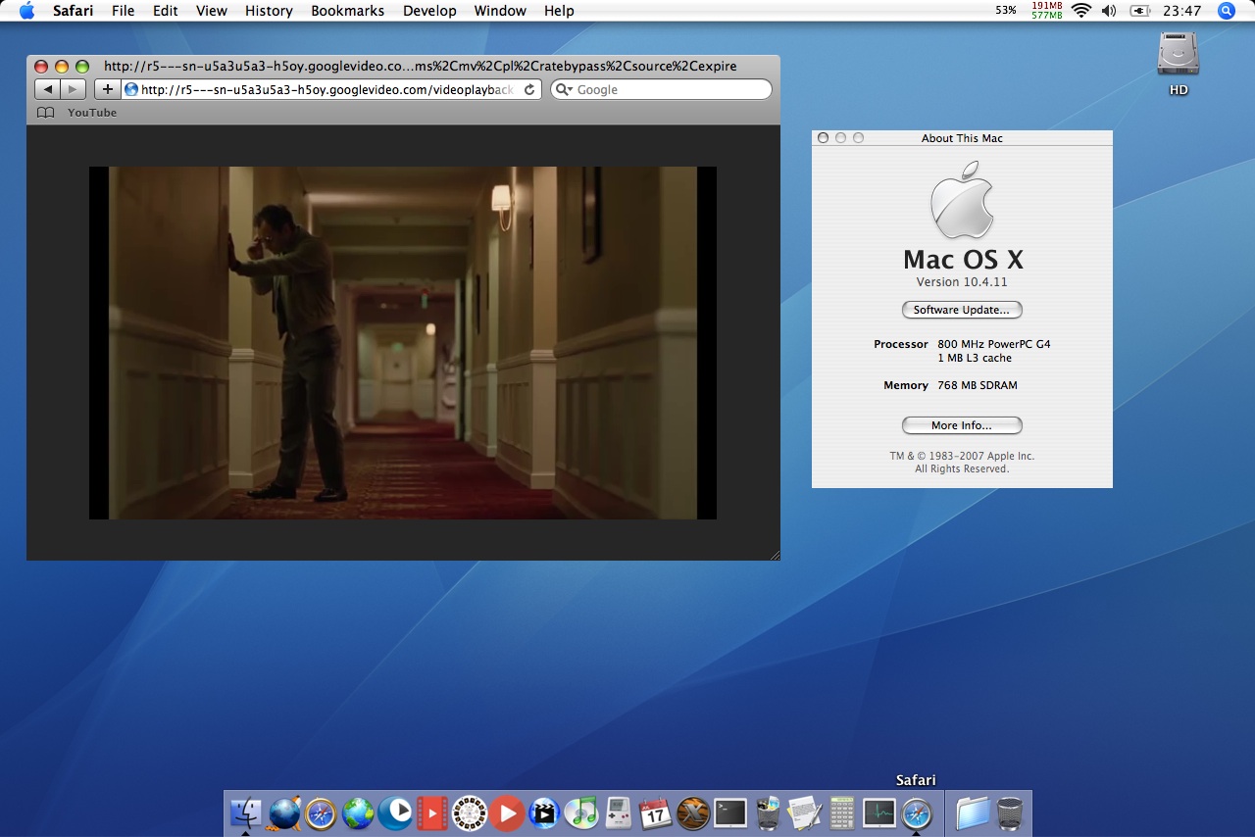Open TextEdit from the Dock
Viewport: 1255px width, 837px height.
(805, 812)
